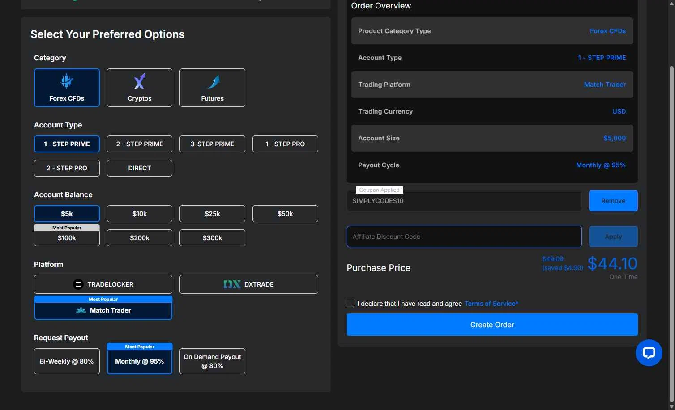675x410 pixels.
Task: Select the TRADELOCKER platform
Action: pos(103,284)
